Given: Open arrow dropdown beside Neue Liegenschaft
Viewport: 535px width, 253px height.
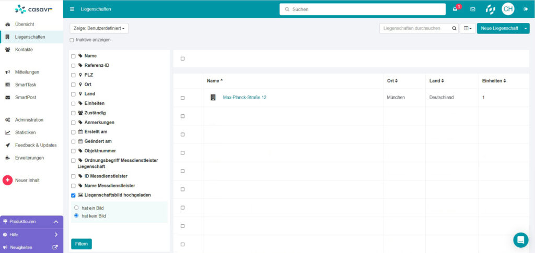Looking at the screenshot, I should tap(526, 28).
